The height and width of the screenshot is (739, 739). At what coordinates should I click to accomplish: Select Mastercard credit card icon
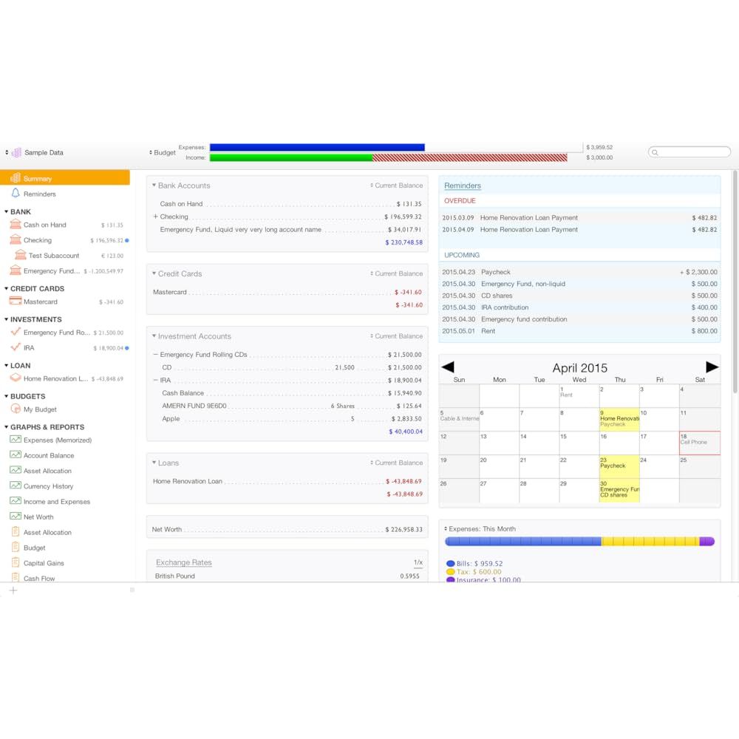pyautogui.click(x=16, y=302)
